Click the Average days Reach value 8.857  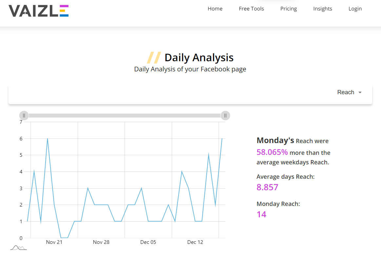267,187
